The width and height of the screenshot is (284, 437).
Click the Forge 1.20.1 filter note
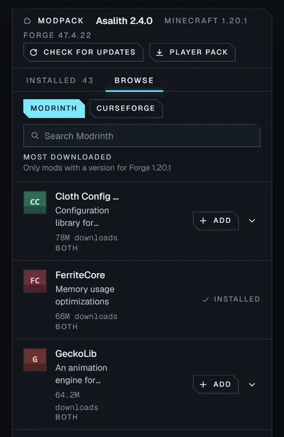tap(97, 168)
